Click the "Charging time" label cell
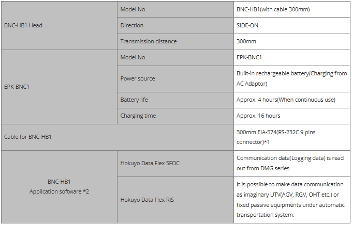 pyautogui.click(x=138, y=116)
